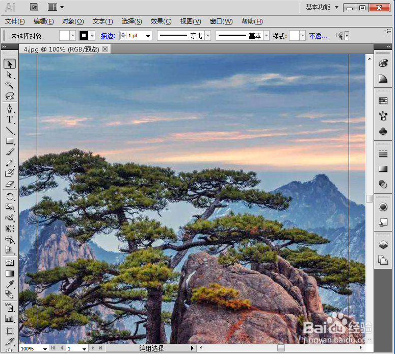Open the Graphic Styles panel icon
The image size is (395, 354).
383,222
